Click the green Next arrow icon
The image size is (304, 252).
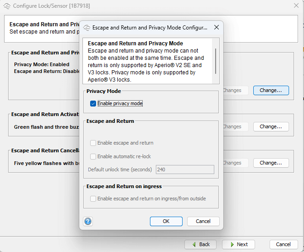point(231,244)
